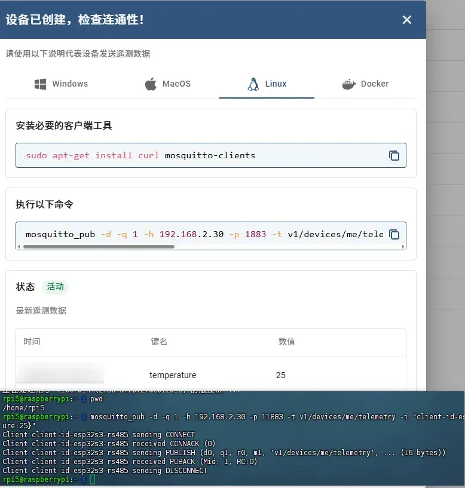Image resolution: width=465 pixels, height=488 pixels.
Task: Click /home/rpi5 output in the terminal
Action: coord(24,408)
